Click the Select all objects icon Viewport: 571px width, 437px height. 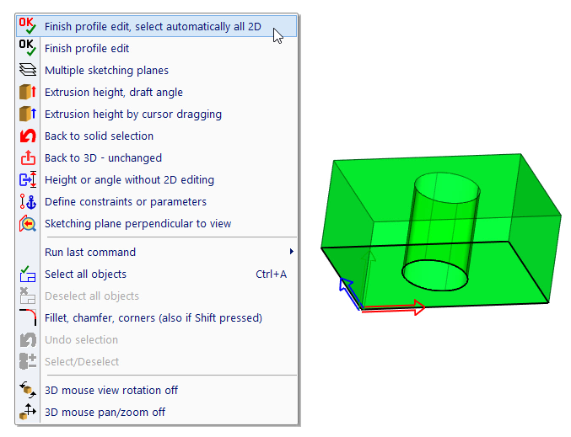pyautogui.click(x=28, y=274)
